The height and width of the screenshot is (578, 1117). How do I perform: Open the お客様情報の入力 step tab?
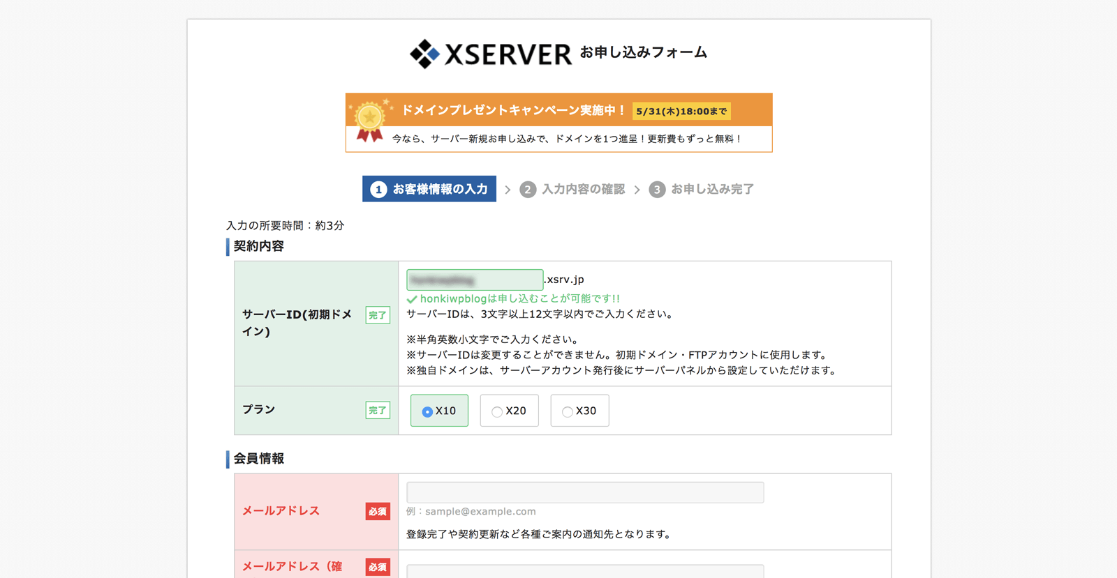429,189
